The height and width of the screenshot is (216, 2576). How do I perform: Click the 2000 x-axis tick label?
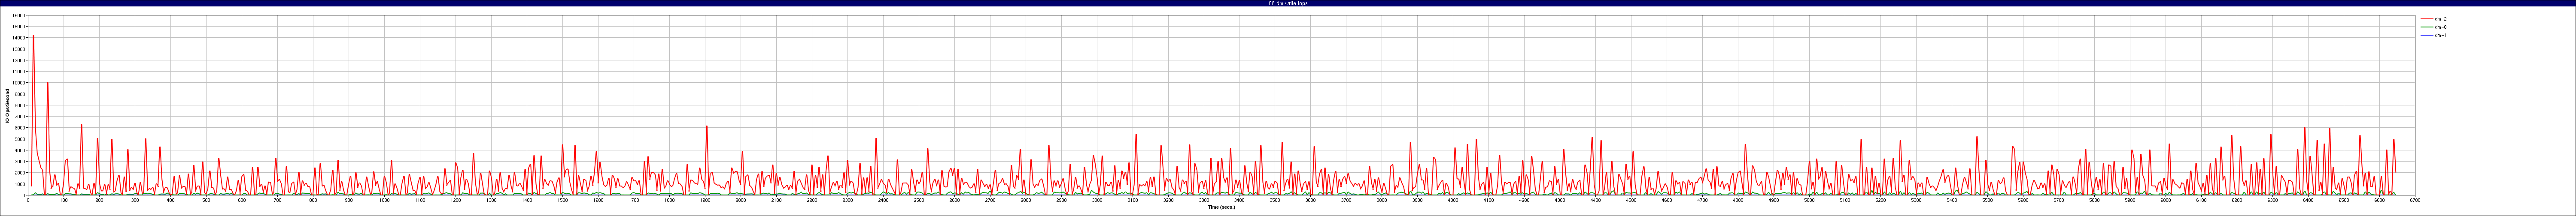click(x=740, y=200)
